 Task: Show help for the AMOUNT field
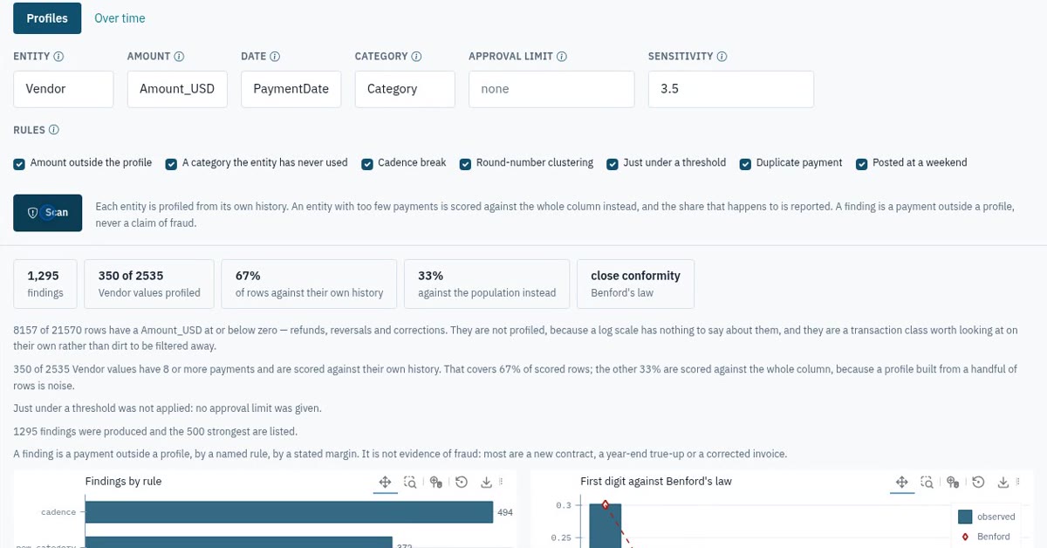point(179,57)
